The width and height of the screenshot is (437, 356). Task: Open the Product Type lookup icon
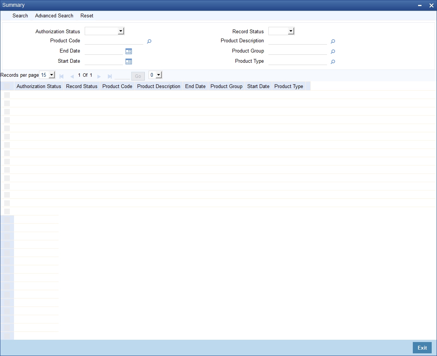click(x=333, y=62)
